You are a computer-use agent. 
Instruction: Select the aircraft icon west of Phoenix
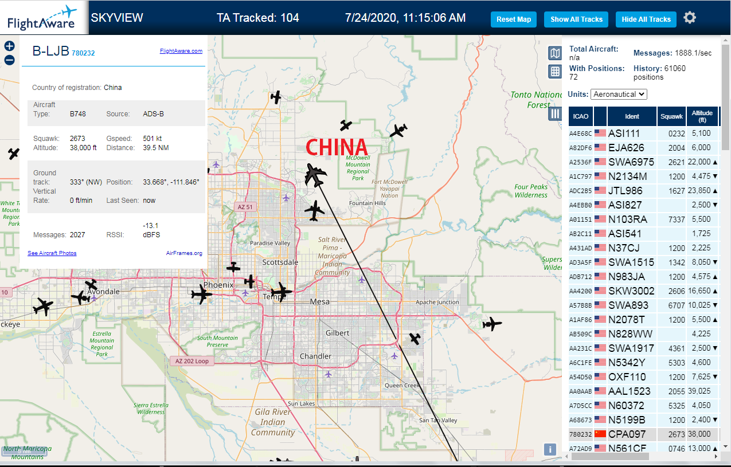[201, 294]
